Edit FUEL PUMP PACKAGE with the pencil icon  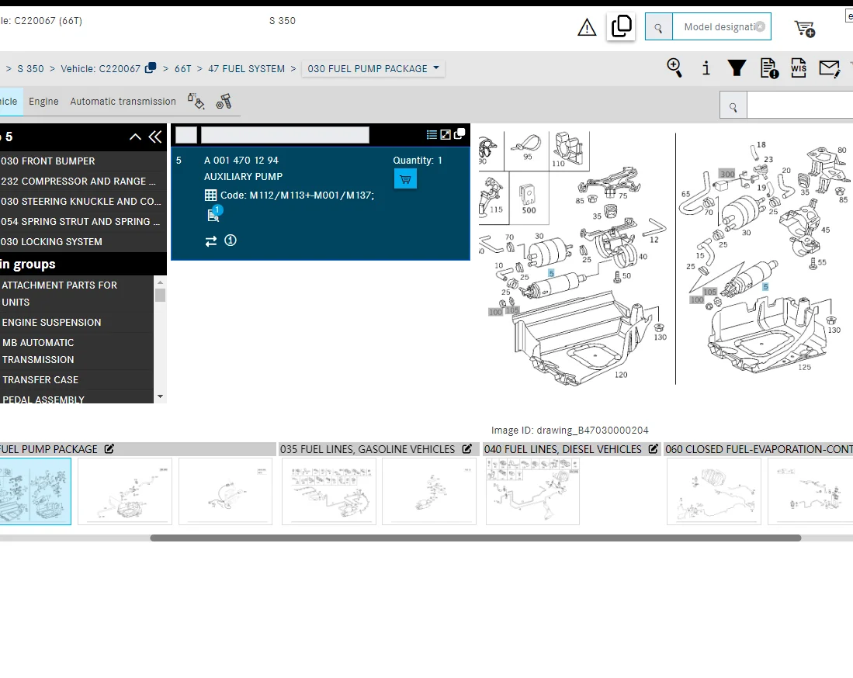[x=109, y=449]
